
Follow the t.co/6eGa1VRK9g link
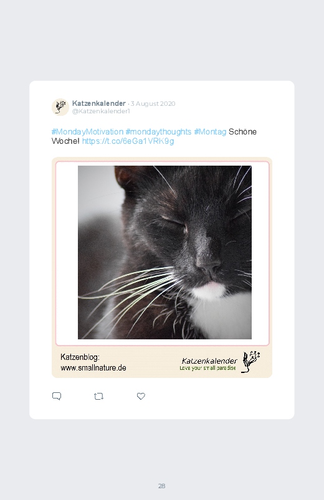[128, 141]
